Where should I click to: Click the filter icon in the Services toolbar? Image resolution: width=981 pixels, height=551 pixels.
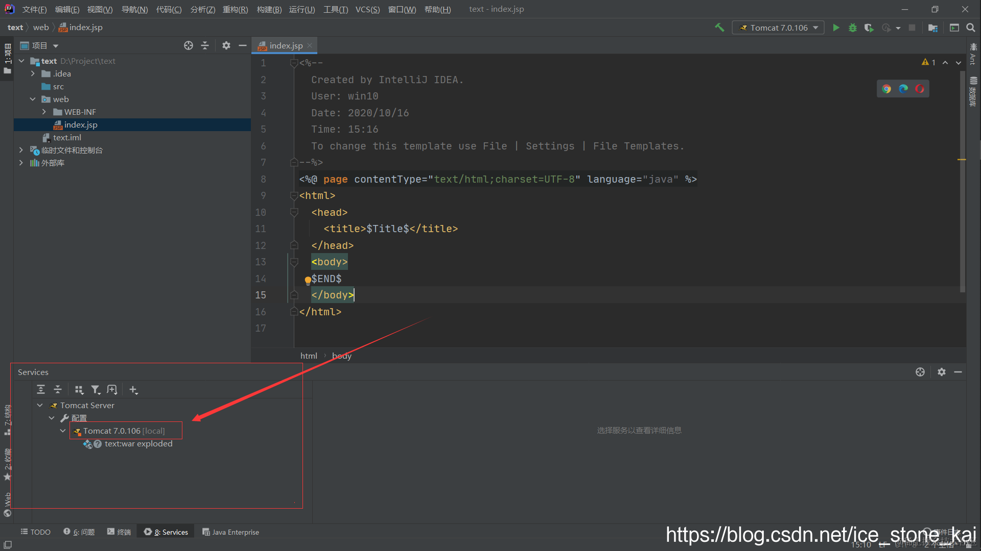click(96, 390)
